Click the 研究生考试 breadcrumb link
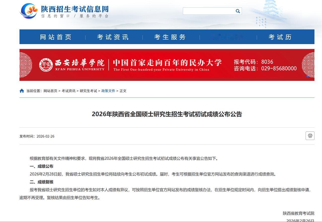 [x=88, y=91]
